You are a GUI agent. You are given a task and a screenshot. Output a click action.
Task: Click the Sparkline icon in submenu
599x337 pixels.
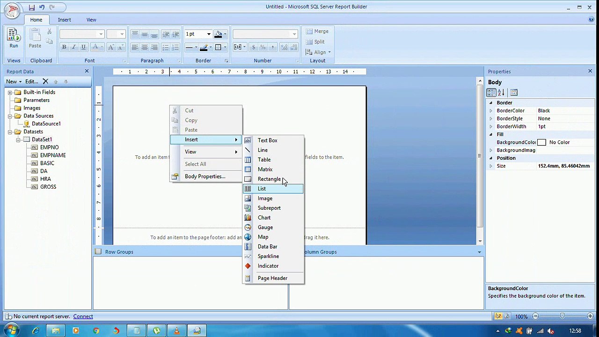pos(248,256)
